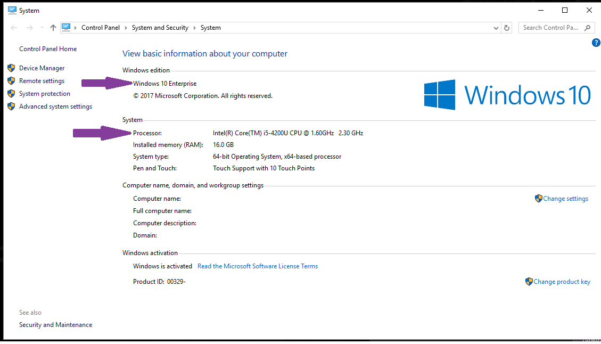
Task: Click the 64-bit Operating System type value
Action: [277, 157]
